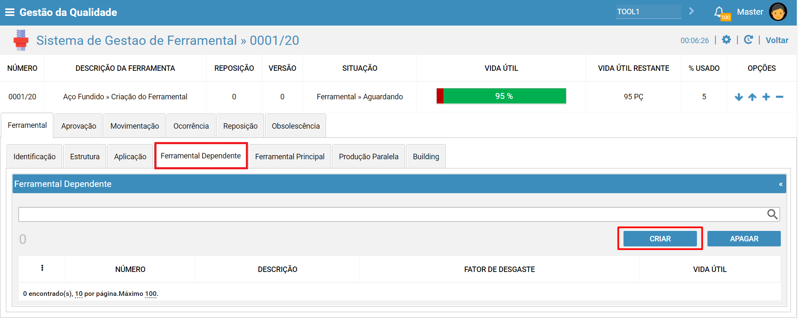Click the Gestão da Qualidade header title
The width and height of the screenshot is (806, 321).
pyautogui.click(x=68, y=12)
